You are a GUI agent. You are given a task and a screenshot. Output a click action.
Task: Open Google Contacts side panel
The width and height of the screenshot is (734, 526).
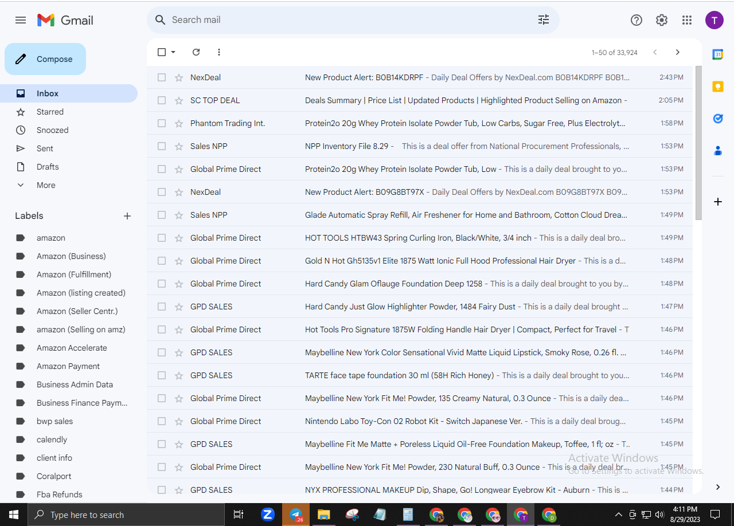pos(718,151)
